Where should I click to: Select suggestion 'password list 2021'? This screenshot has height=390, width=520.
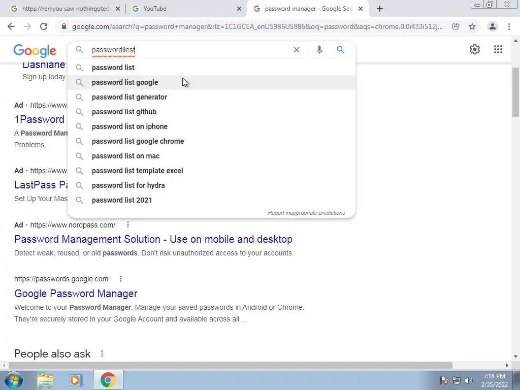point(211,200)
